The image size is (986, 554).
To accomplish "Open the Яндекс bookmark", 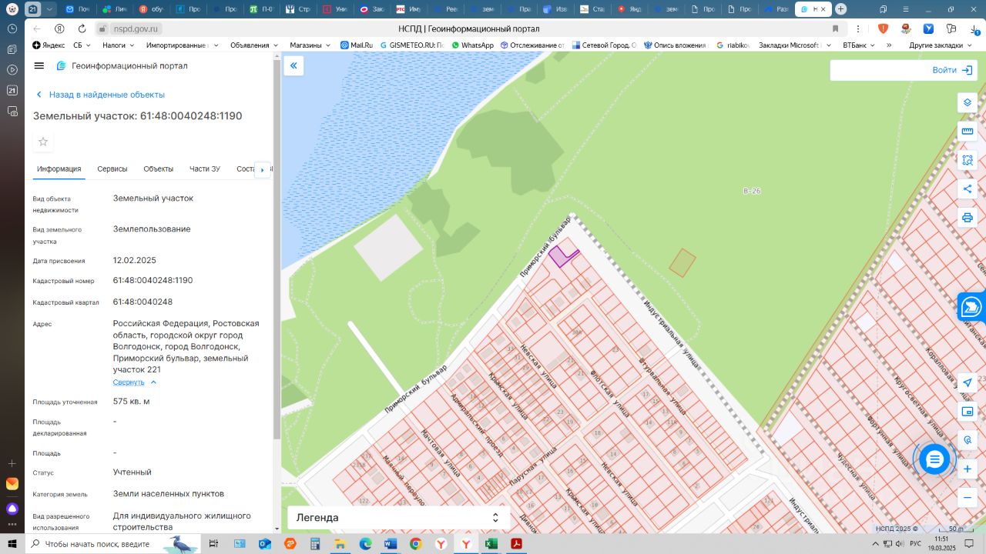I will pyautogui.click(x=49, y=45).
